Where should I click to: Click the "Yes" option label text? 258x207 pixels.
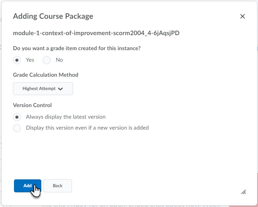[x=30, y=60]
